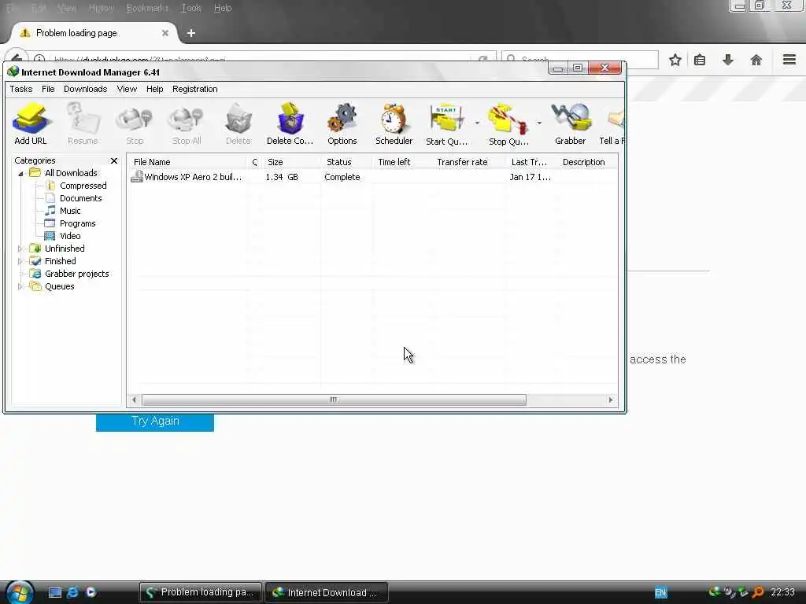The width and height of the screenshot is (806, 604).
Task: Go to Firefox home page icon
Action: pyautogui.click(x=756, y=60)
